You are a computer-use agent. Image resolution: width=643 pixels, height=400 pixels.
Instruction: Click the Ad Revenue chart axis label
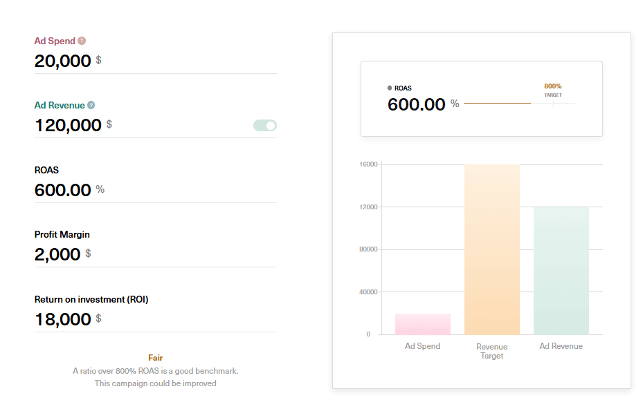[x=561, y=346]
